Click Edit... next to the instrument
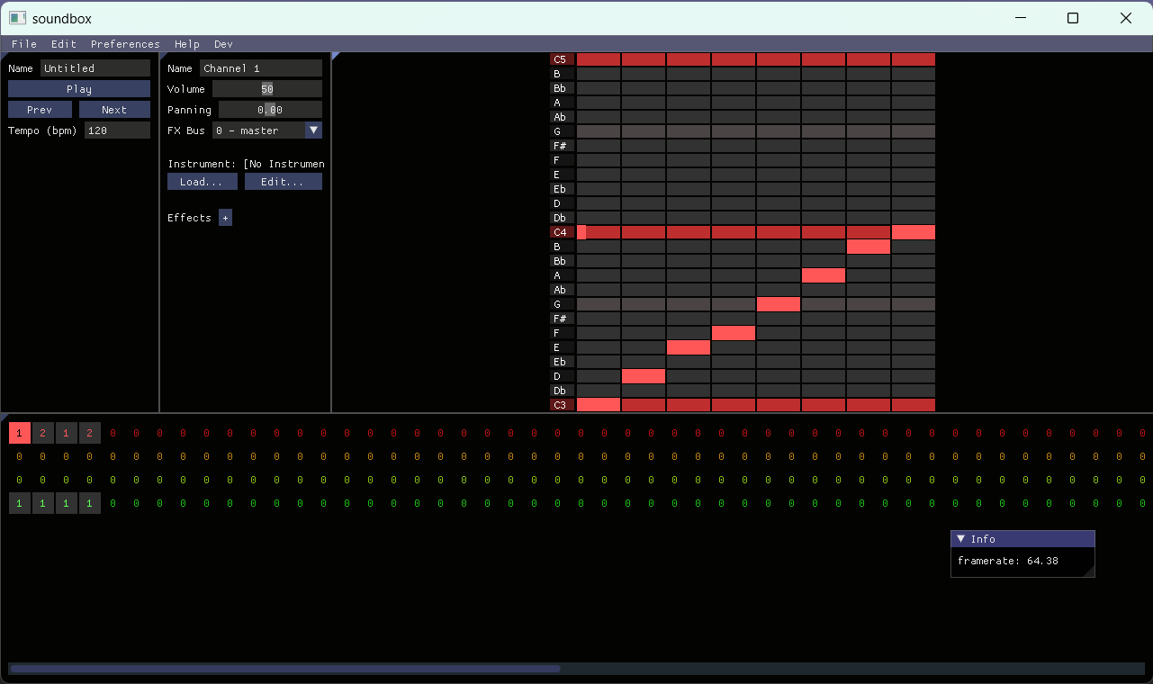 coord(283,181)
